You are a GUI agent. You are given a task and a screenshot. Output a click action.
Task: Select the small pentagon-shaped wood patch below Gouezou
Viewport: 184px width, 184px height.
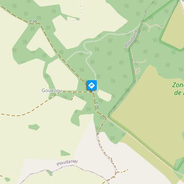click(x=34, y=127)
